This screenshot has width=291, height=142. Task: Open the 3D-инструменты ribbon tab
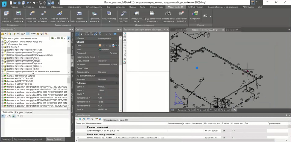(94, 7)
